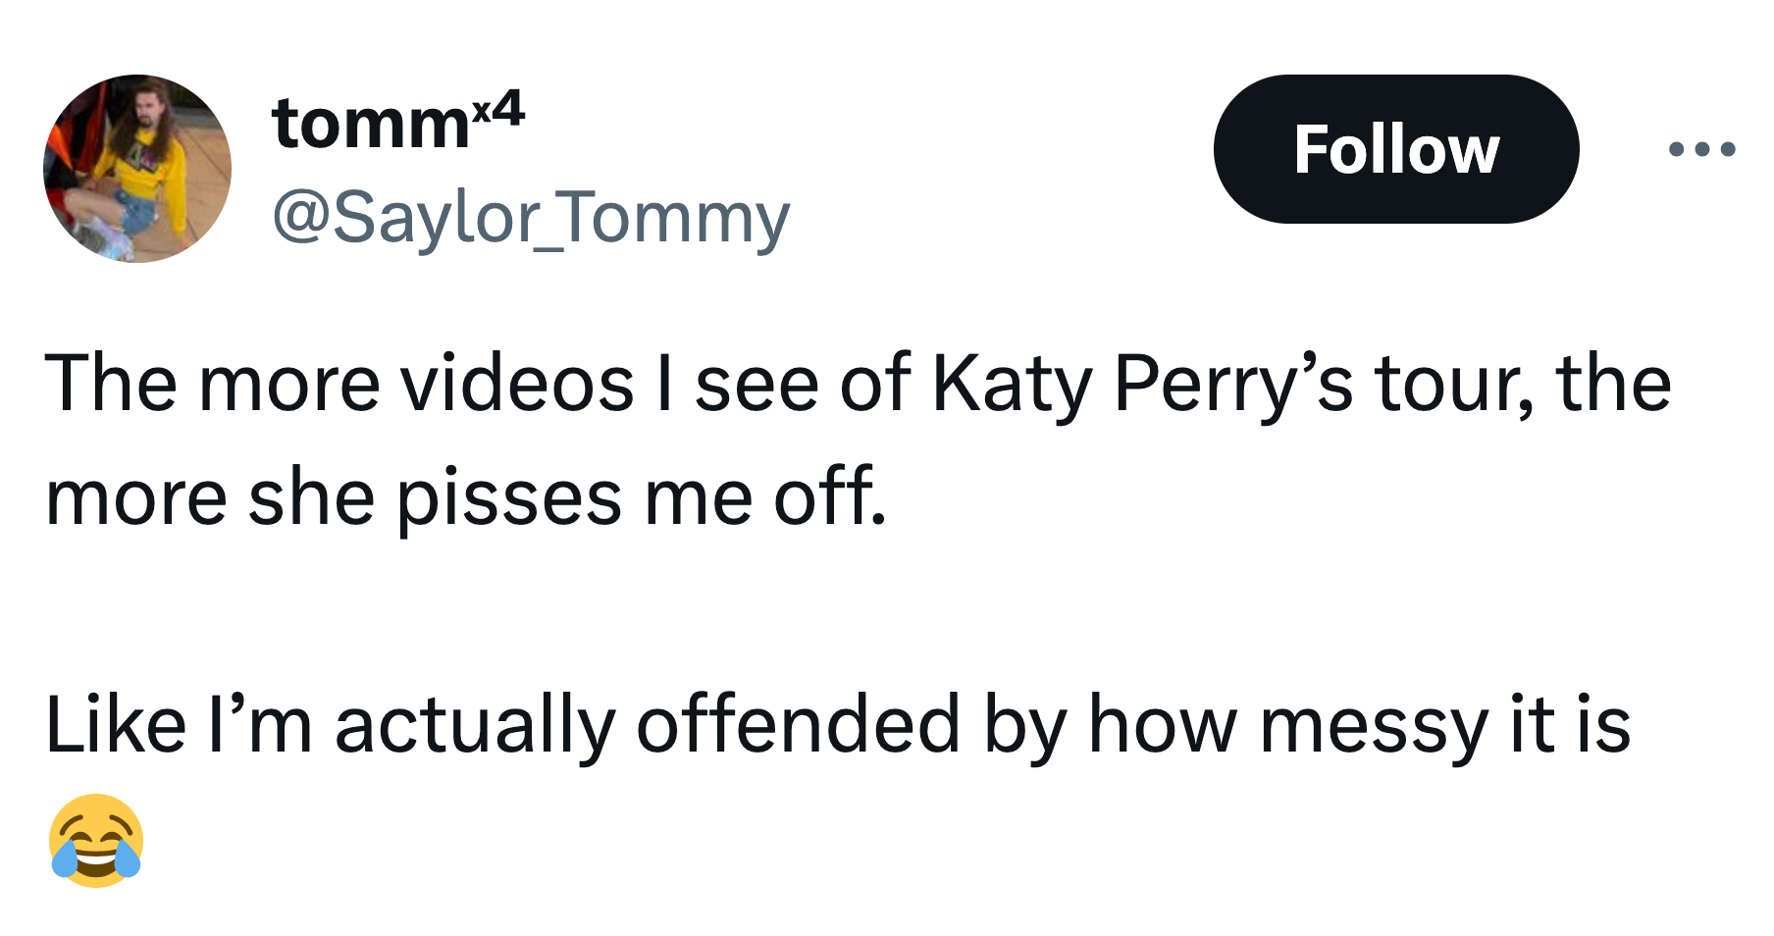Click the word "videos" in the tweet
This screenshot has height=936, width=1774.
[x=517, y=383]
